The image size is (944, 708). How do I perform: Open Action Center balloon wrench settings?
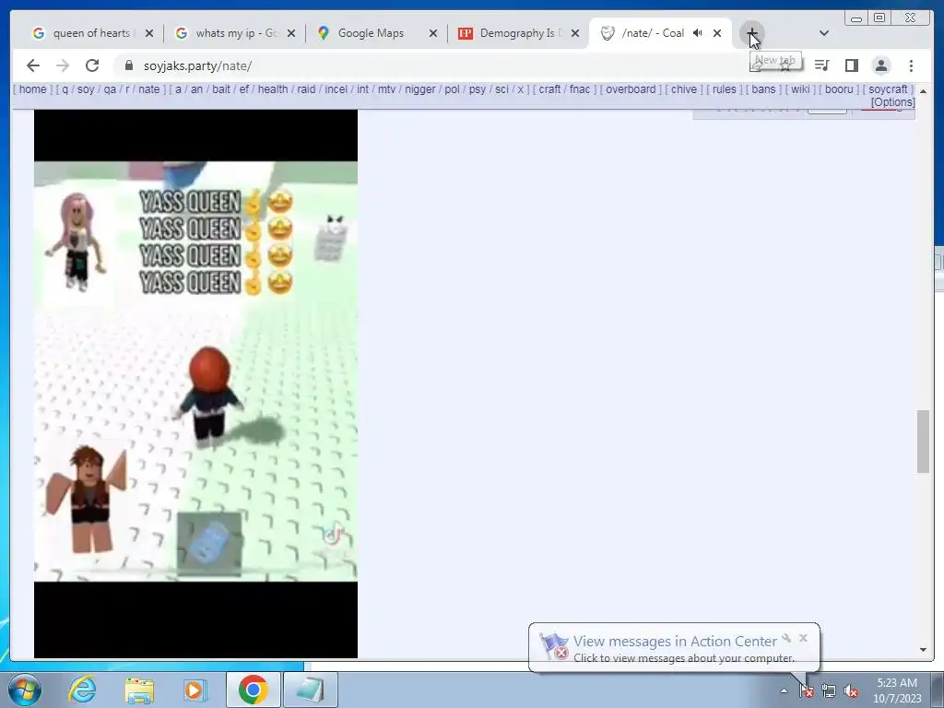point(786,638)
